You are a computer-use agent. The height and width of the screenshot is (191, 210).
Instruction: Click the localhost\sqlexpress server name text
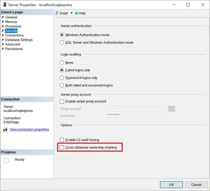18,111
